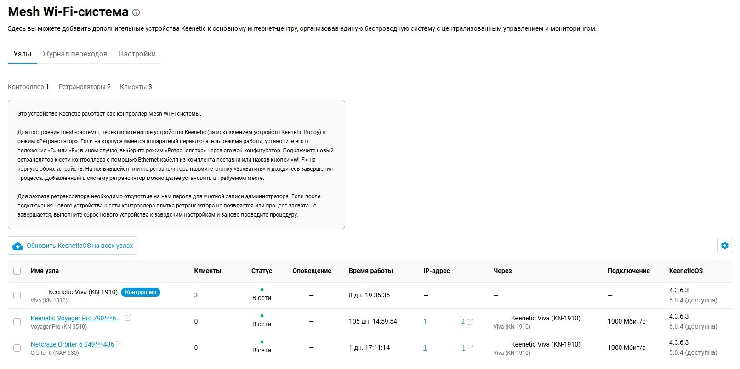This screenshot has height=369, width=740.
Task: Select the Keenetic Viva (KN-1910) row checkbox
Action: click(17, 296)
